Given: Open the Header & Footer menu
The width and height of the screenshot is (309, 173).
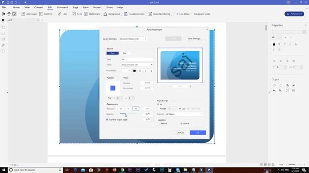Looking at the screenshot, I should pos(135,14).
